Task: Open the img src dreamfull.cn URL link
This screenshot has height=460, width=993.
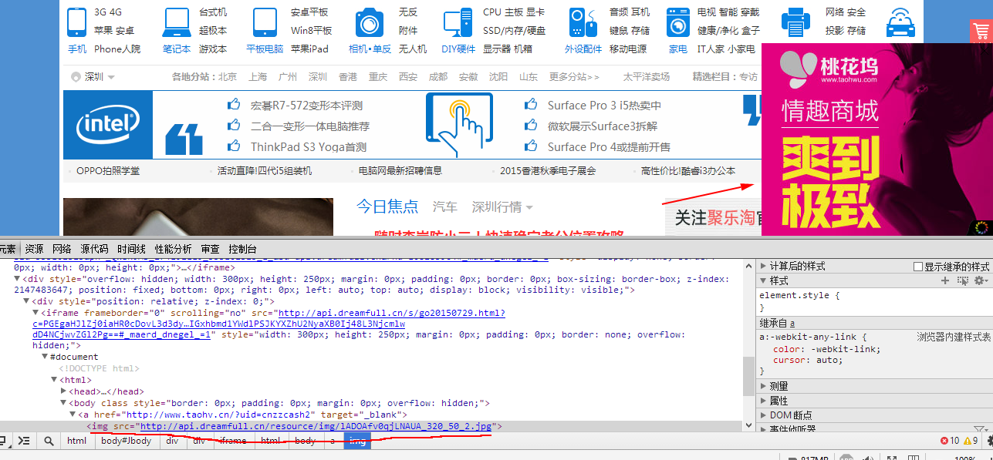Action: click(x=316, y=426)
